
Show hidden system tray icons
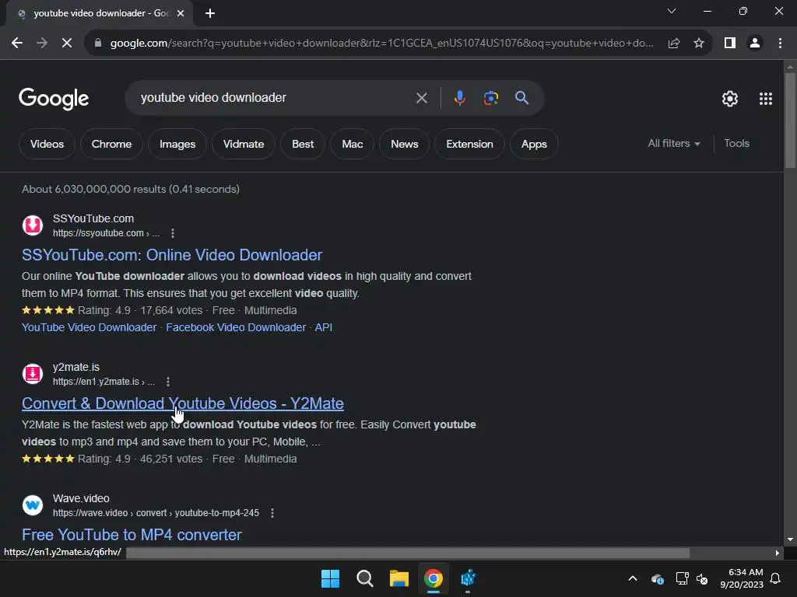coord(633,578)
